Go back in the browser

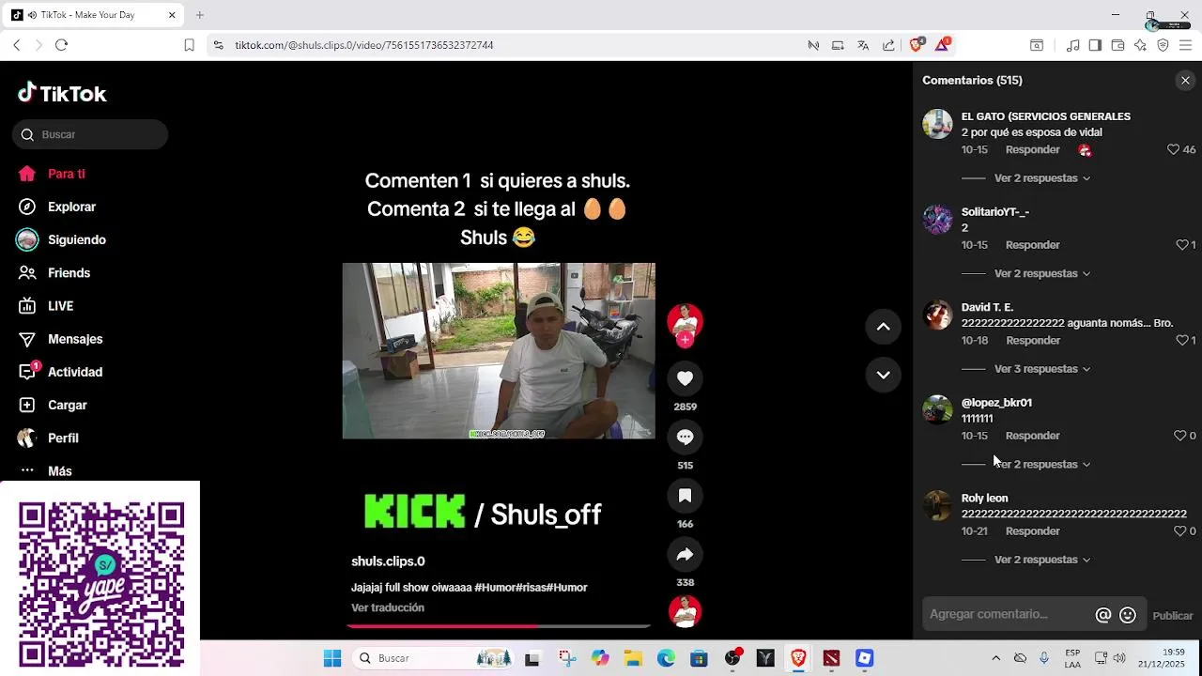click(x=16, y=45)
